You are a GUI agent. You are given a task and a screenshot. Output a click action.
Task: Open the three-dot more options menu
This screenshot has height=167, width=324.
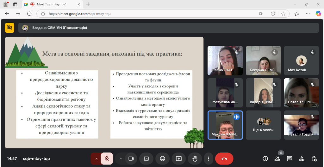point(208,158)
